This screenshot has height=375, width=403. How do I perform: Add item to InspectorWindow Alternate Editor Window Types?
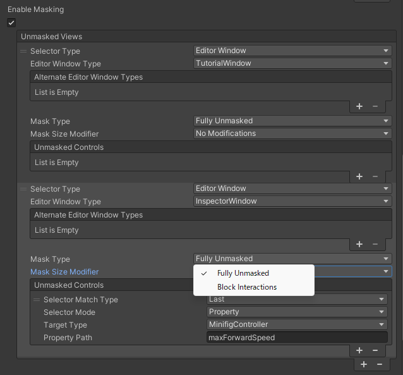click(x=359, y=244)
